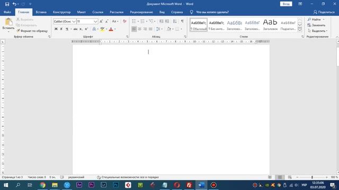Open Paragraph (Абзац) dialog launcher
This screenshot has height=190, width=339.
click(185, 36)
